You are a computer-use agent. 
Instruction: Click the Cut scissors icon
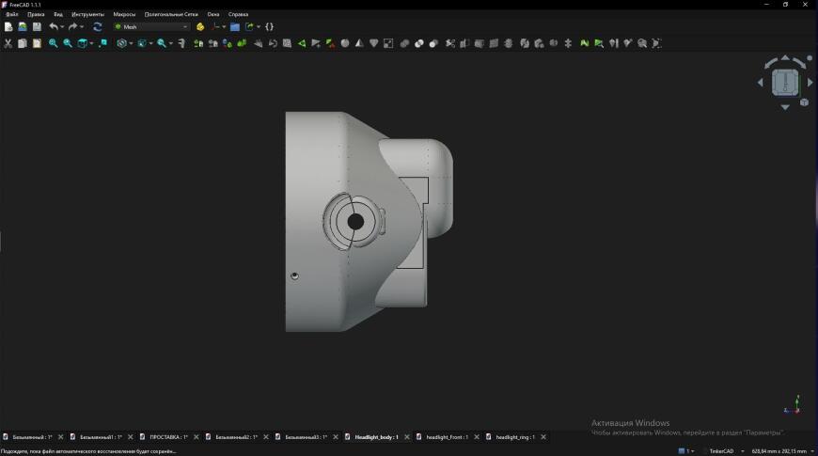click(x=8, y=43)
